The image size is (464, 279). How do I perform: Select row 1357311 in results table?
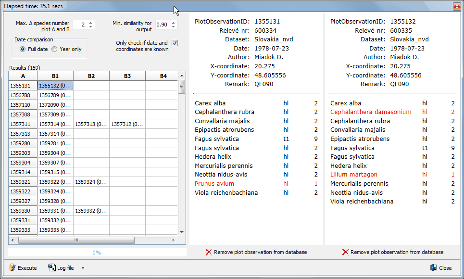tap(23, 124)
